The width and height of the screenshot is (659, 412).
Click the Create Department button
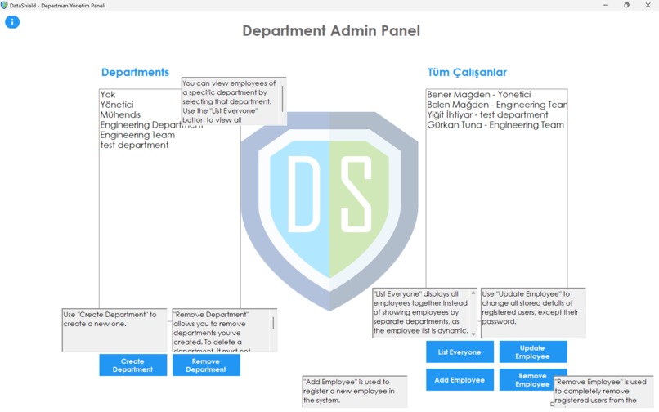click(x=132, y=365)
